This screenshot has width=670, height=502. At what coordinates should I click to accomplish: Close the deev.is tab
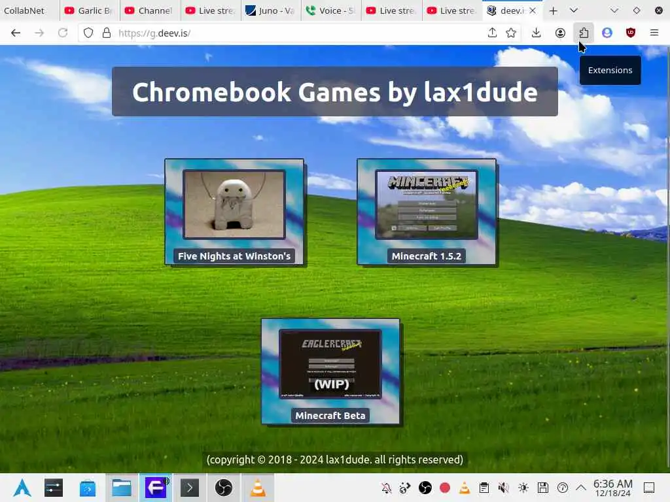click(533, 10)
